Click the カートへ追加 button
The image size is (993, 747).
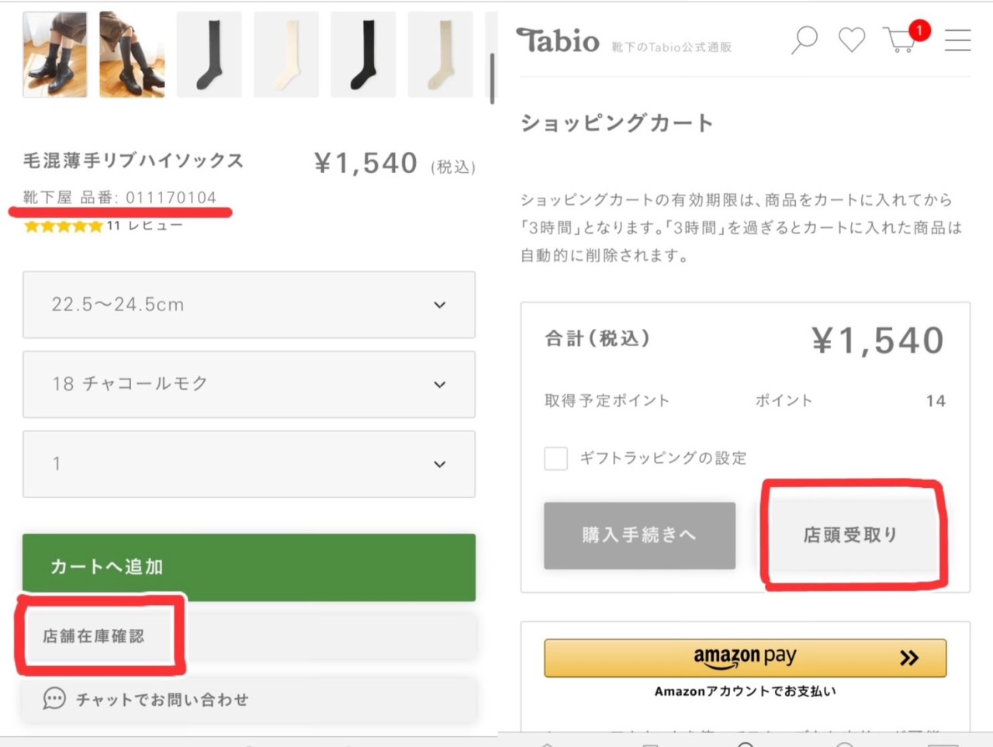point(248,567)
